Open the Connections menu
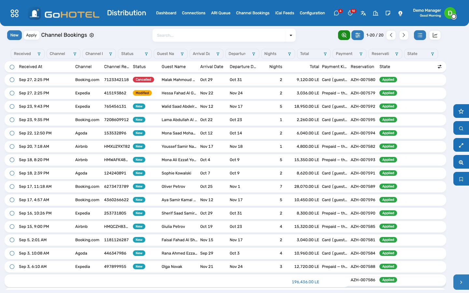 193,13
